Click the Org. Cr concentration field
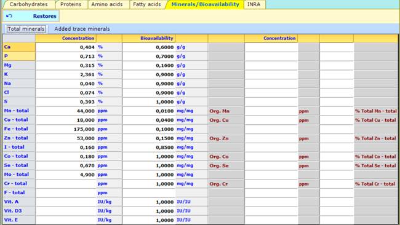This screenshot has width=400, height=225. [x=271, y=184]
